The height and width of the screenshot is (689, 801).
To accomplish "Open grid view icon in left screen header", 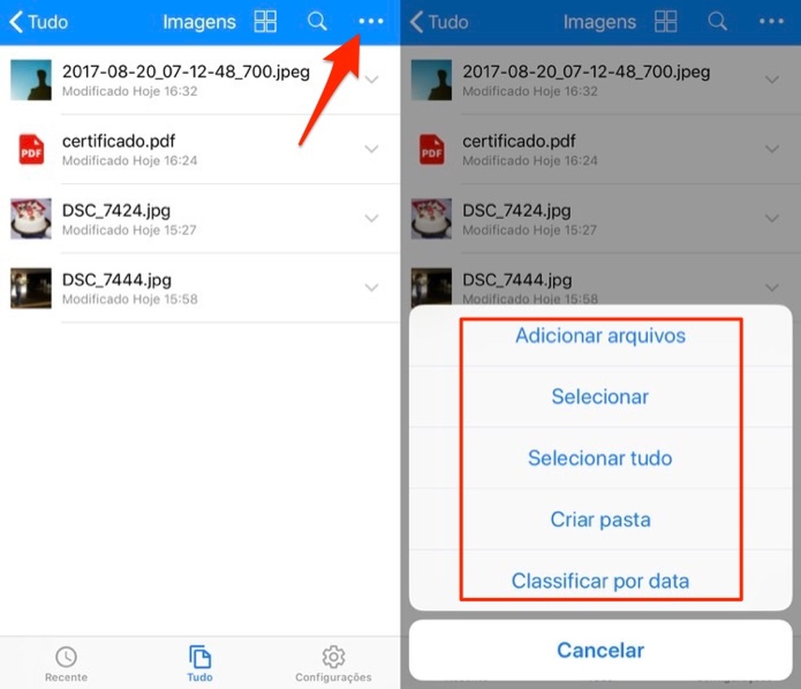I will click(265, 22).
